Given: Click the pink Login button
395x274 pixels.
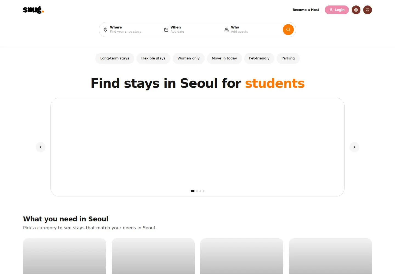Looking at the screenshot, I should [337, 10].
